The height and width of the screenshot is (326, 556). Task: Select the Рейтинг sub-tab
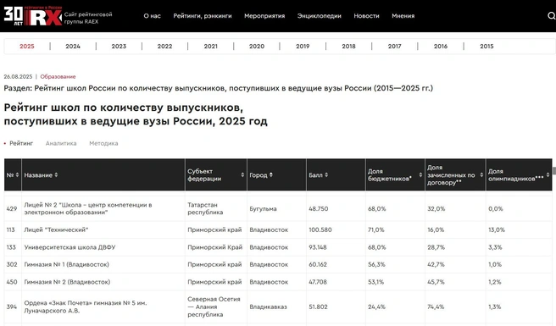[21, 143]
